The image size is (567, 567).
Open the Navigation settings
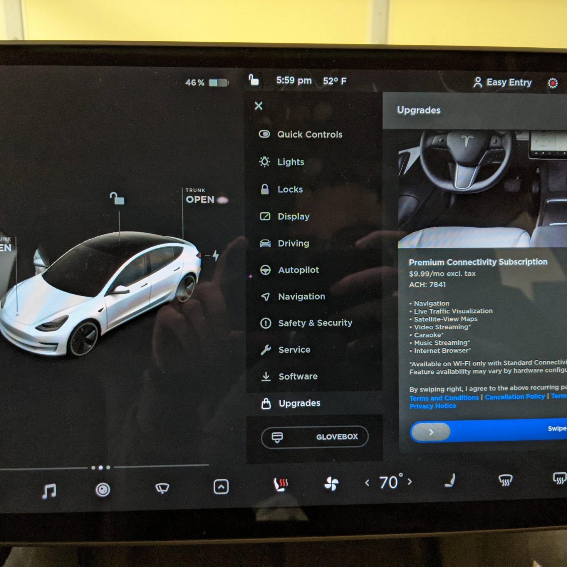[293, 297]
